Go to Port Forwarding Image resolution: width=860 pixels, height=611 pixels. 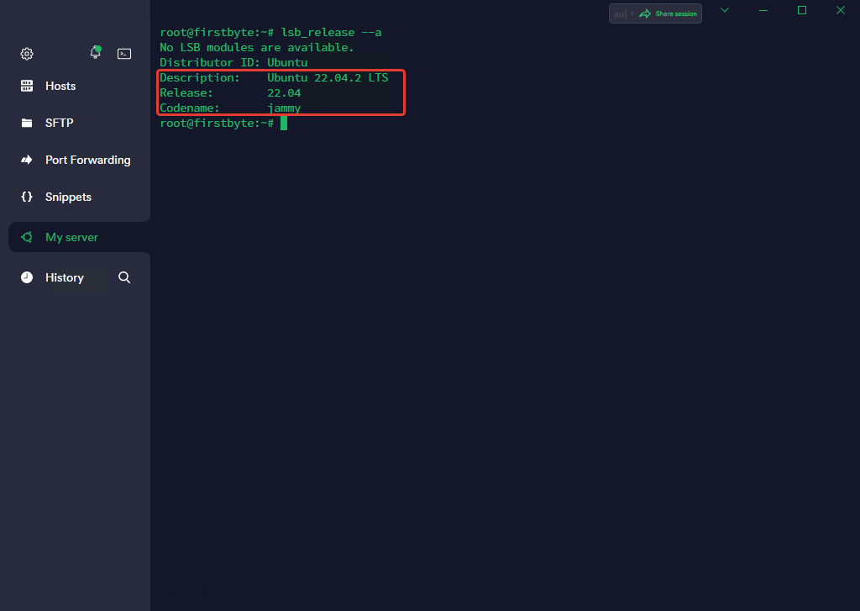pos(87,160)
